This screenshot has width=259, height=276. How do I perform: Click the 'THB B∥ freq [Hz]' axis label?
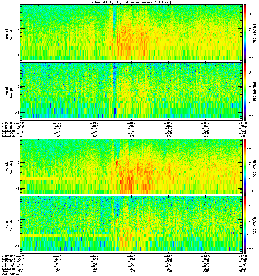pyautogui.click(x=9, y=91)
